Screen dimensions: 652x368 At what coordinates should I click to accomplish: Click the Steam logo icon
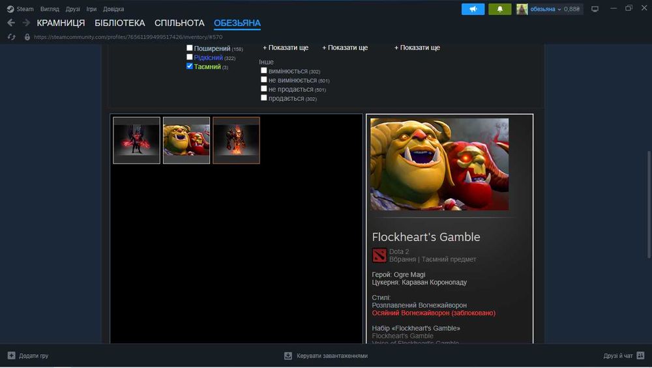(x=10, y=8)
